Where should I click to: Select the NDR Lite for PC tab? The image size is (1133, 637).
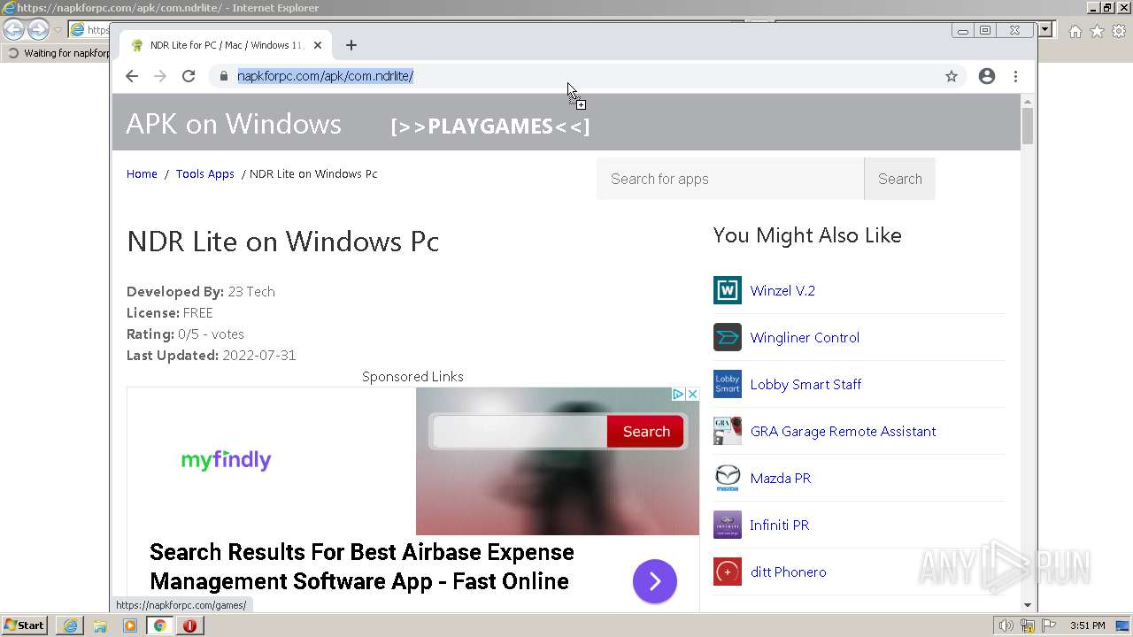tap(226, 45)
